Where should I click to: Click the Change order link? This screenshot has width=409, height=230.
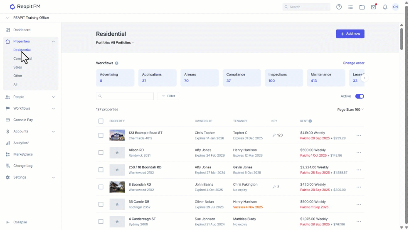[x=353, y=63]
